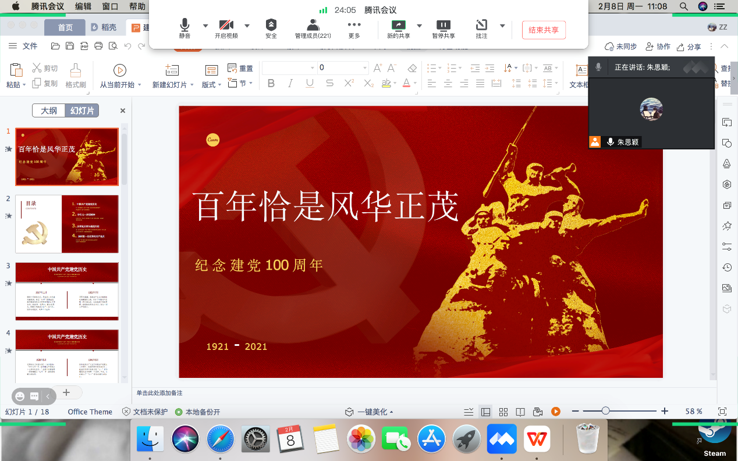Open 管理成员 member management panel
The width and height of the screenshot is (738, 461).
pyautogui.click(x=313, y=26)
